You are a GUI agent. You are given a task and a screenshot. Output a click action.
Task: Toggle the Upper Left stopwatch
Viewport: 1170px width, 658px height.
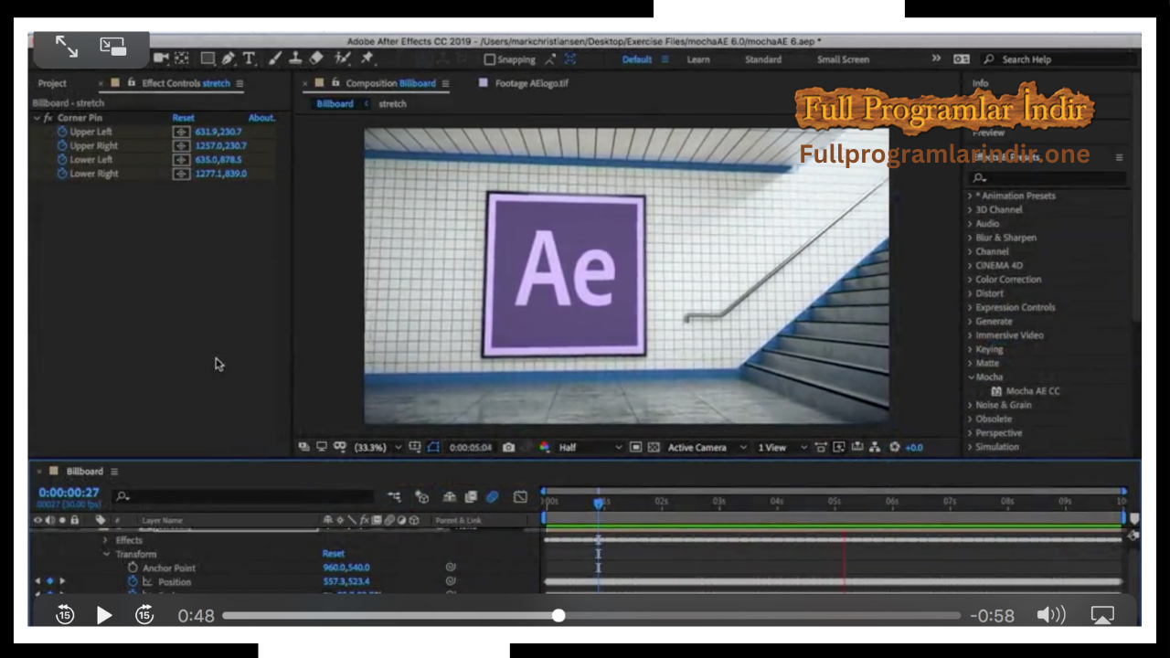point(62,132)
